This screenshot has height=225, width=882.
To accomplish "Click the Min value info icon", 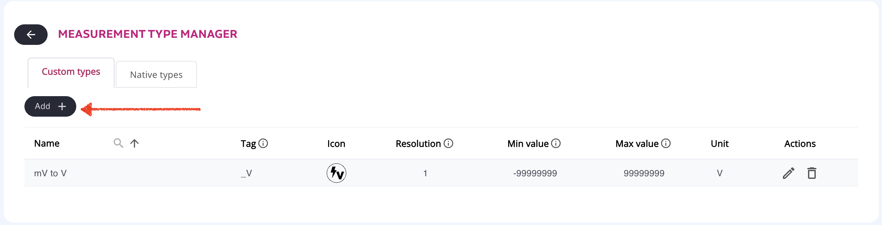I will coord(556,144).
